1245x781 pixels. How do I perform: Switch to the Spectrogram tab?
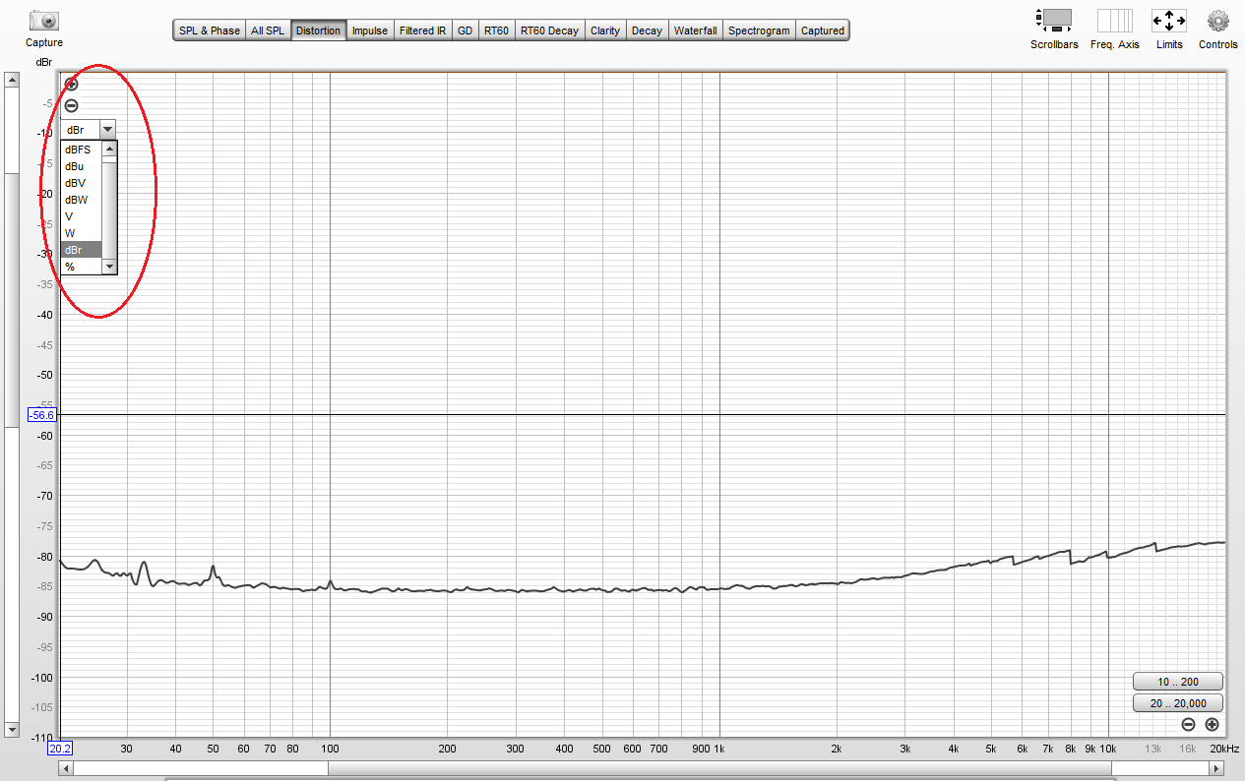click(x=759, y=30)
